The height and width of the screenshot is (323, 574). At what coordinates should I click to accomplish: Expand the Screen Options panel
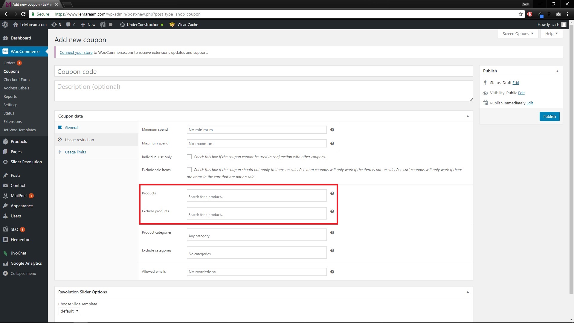point(518,33)
